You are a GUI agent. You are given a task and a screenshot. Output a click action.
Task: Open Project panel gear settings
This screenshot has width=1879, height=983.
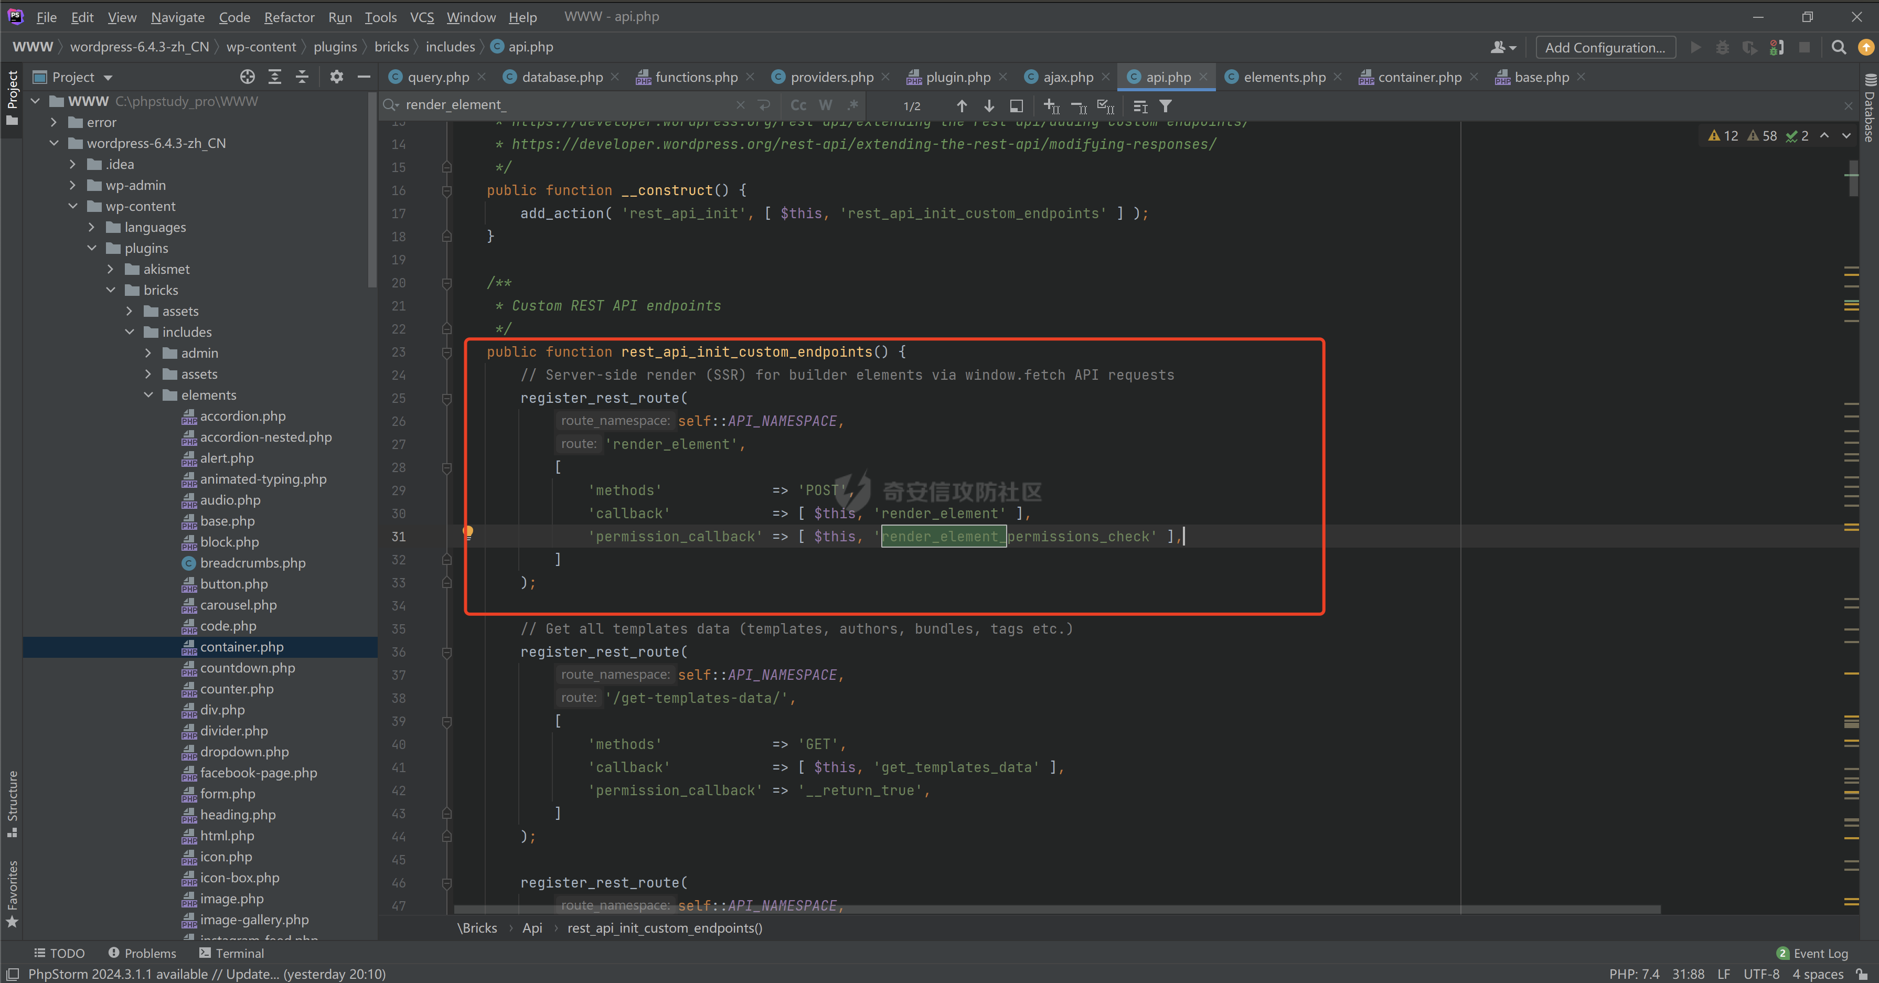(336, 77)
